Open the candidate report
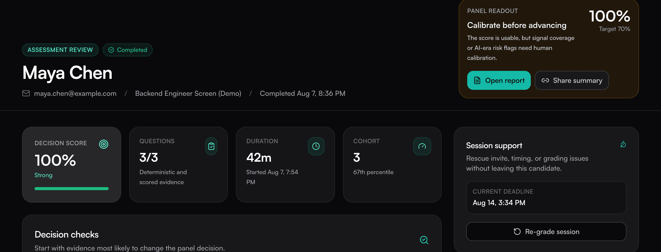 point(499,80)
